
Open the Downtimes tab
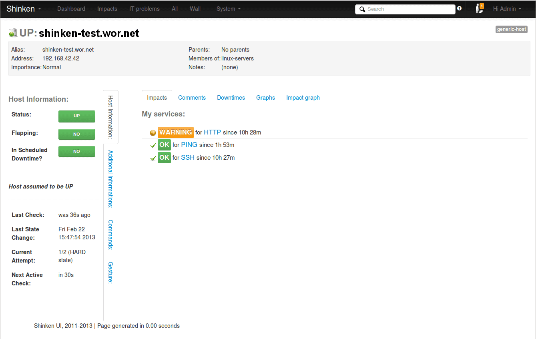[231, 98]
